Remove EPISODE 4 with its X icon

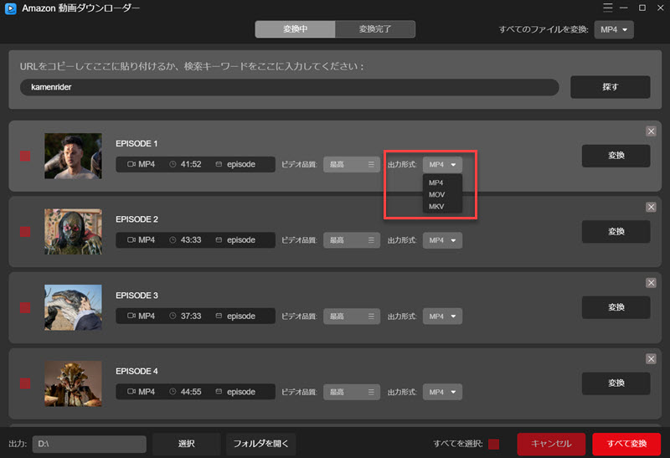click(x=651, y=359)
